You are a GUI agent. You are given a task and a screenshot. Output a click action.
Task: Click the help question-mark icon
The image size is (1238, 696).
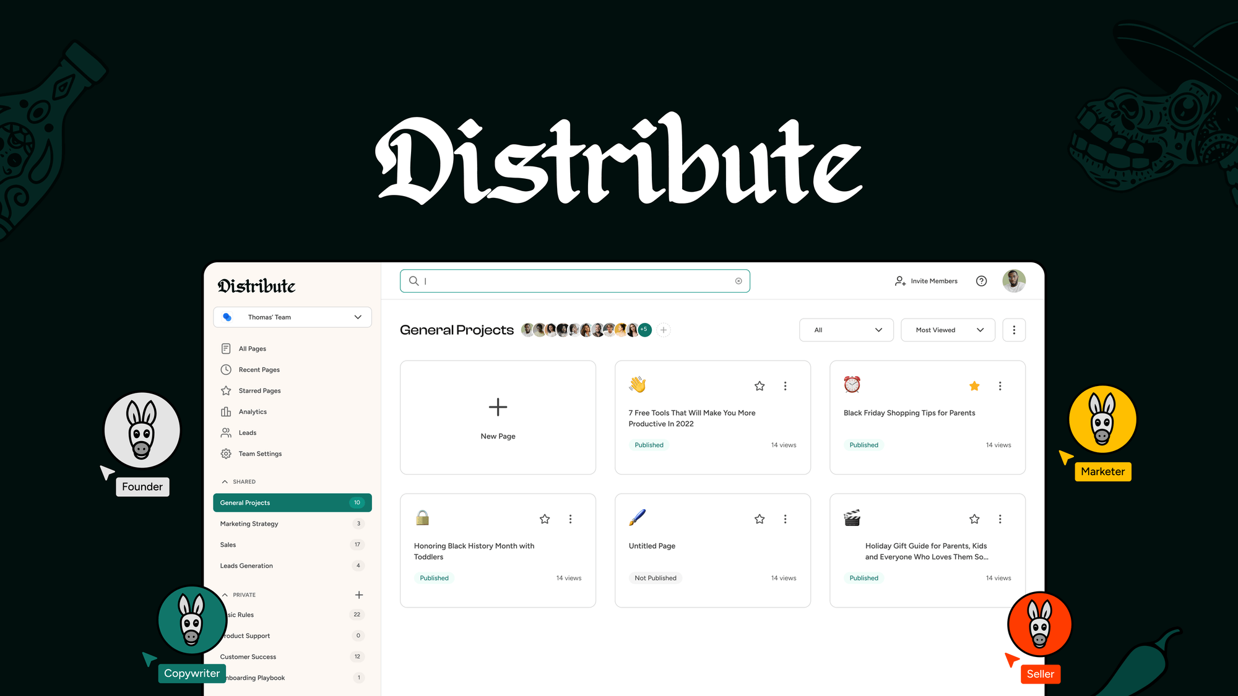click(x=981, y=280)
